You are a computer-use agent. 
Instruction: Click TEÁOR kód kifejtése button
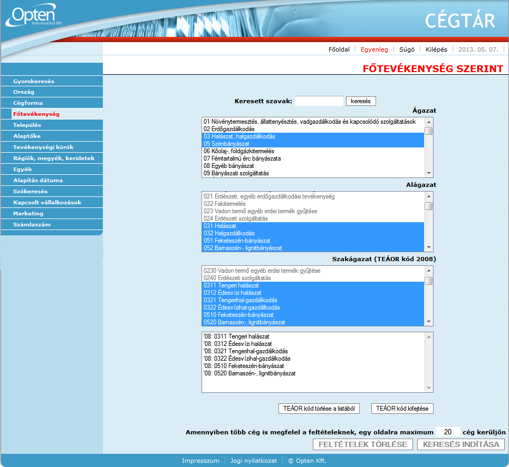(402, 409)
